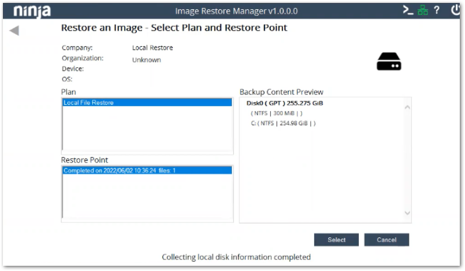Go back using the left arrow
465x271 pixels.
(x=14, y=30)
